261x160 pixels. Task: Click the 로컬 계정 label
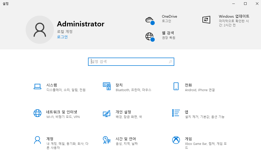(65, 31)
